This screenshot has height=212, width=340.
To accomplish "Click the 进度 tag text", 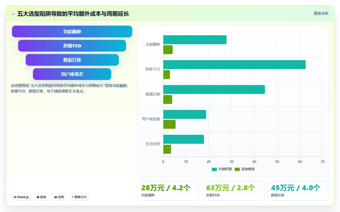I will pyautogui.click(x=61, y=197).
